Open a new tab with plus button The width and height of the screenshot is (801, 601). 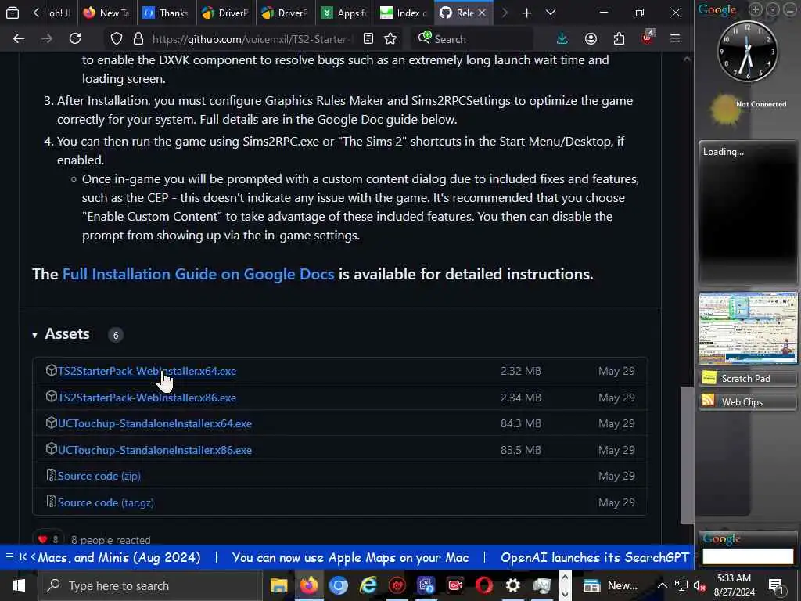pyautogui.click(x=526, y=13)
